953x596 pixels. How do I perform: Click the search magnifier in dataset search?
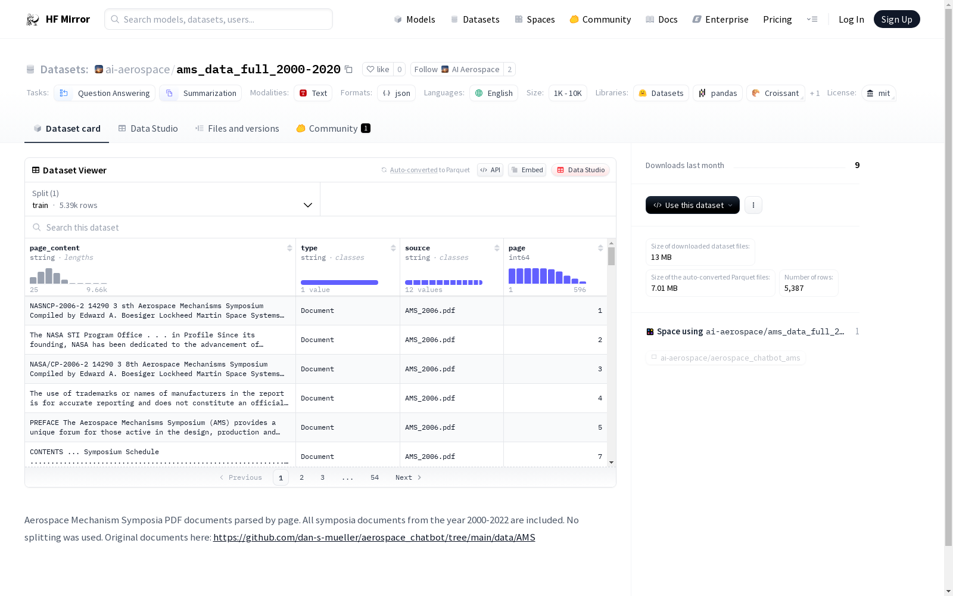37,227
